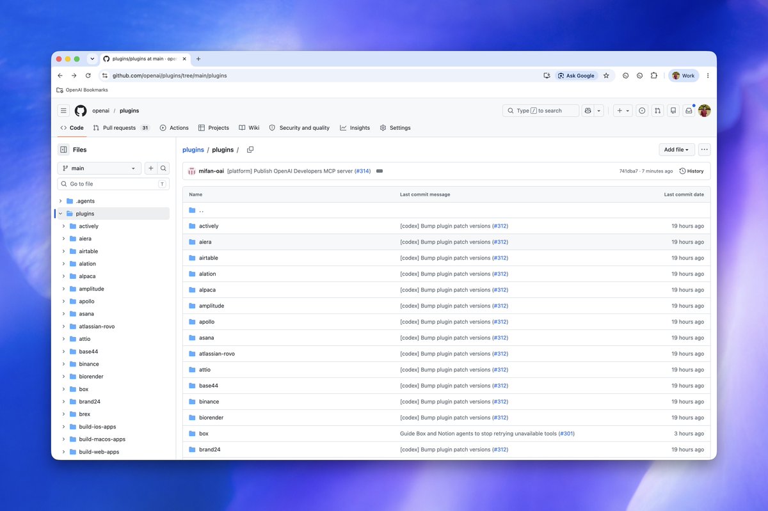
Task: Open the tab search chevron in Chrome
Action: [x=92, y=59]
